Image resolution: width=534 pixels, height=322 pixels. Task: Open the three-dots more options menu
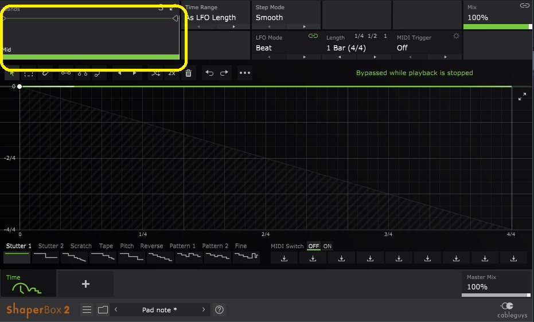pos(245,73)
